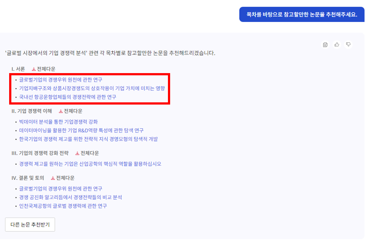Open paper 글로벌기업의 경쟁우위 원천에 관한 연구

pos(61,79)
